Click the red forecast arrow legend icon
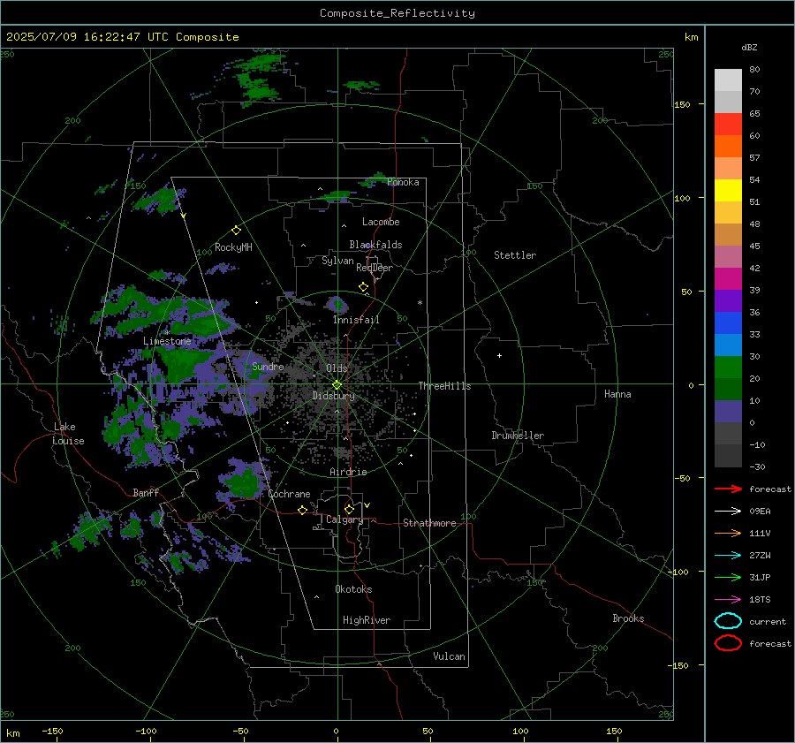The width and height of the screenshot is (795, 743). [728, 489]
